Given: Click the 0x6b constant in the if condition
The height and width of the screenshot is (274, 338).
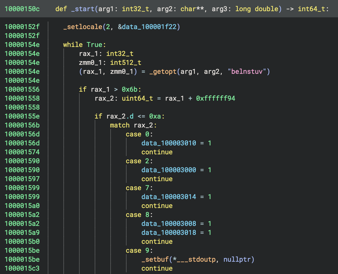Looking at the screenshot, I should click(130, 89).
